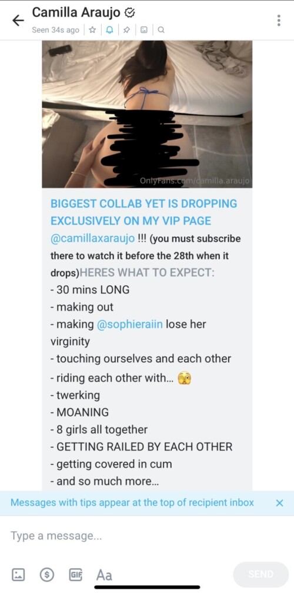Open the chat media gallery icon
This screenshot has width=294, height=594.
click(144, 31)
